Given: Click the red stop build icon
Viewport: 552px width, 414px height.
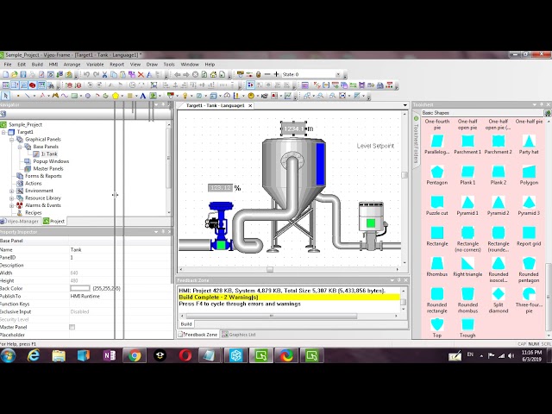Looking at the screenshot, I should click(x=33, y=85).
